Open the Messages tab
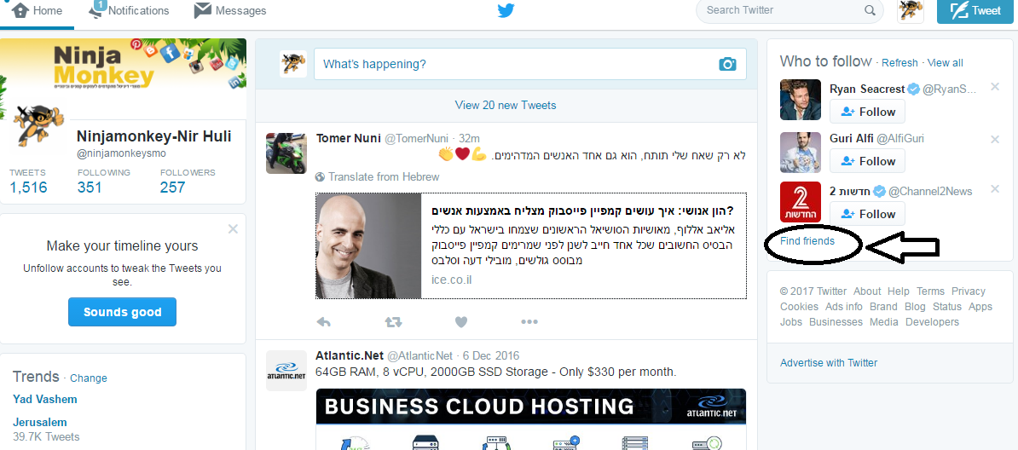Viewport: 1018px width, 450px height. coord(230,11)
